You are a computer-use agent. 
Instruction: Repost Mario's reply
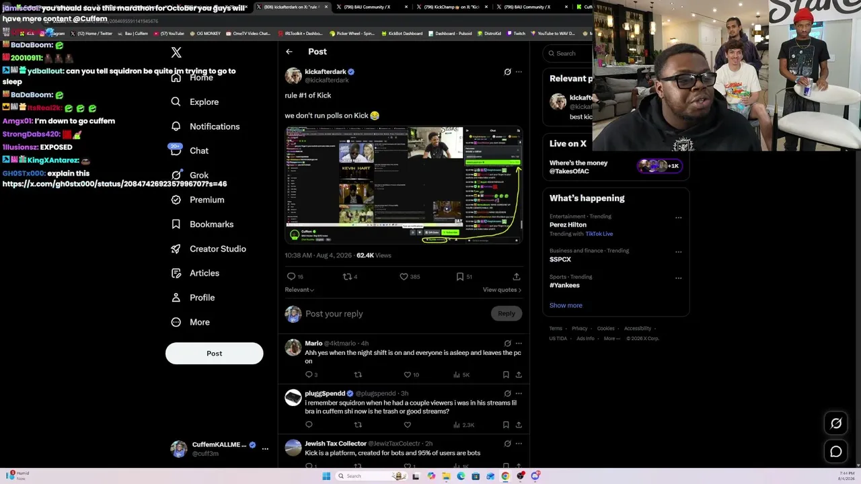pyautogui.click(x=358, y=375)
